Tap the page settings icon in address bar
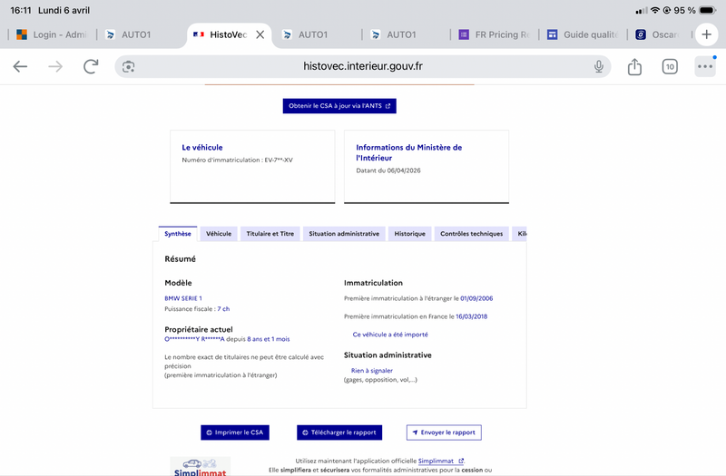This screenshot has height=476, width=726. pyautogui.click(x=129, y=66)
